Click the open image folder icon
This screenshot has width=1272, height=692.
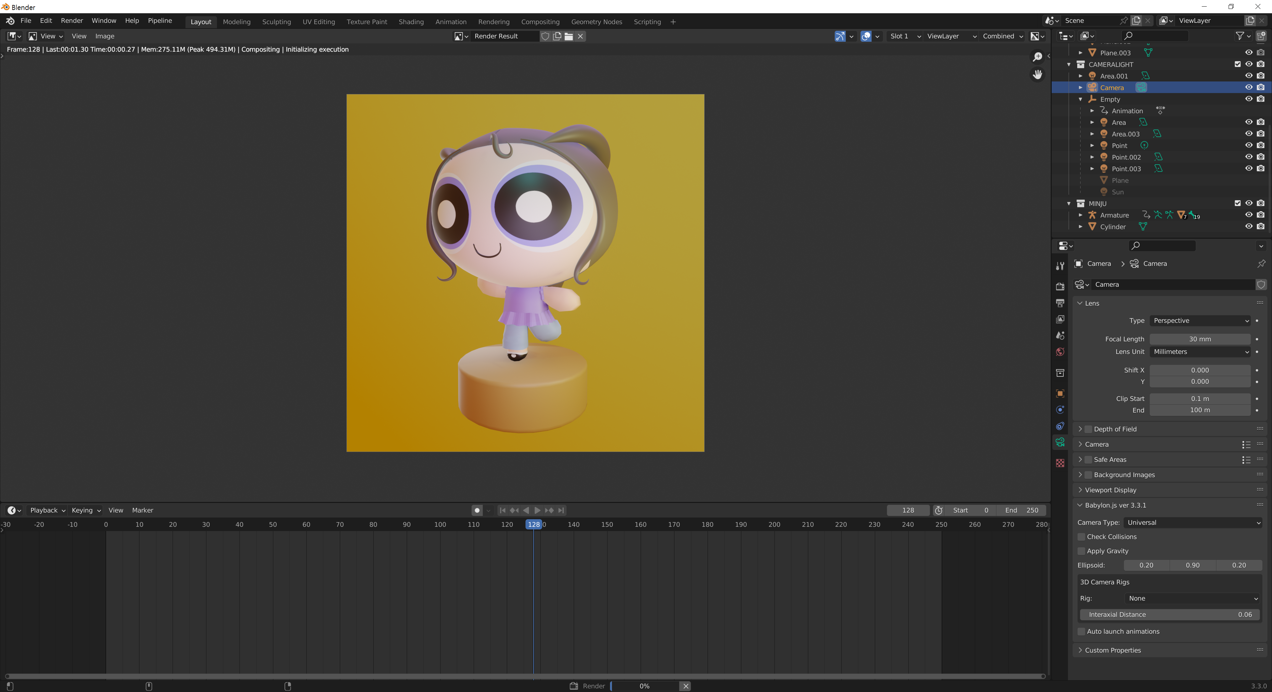click(569, 36)
